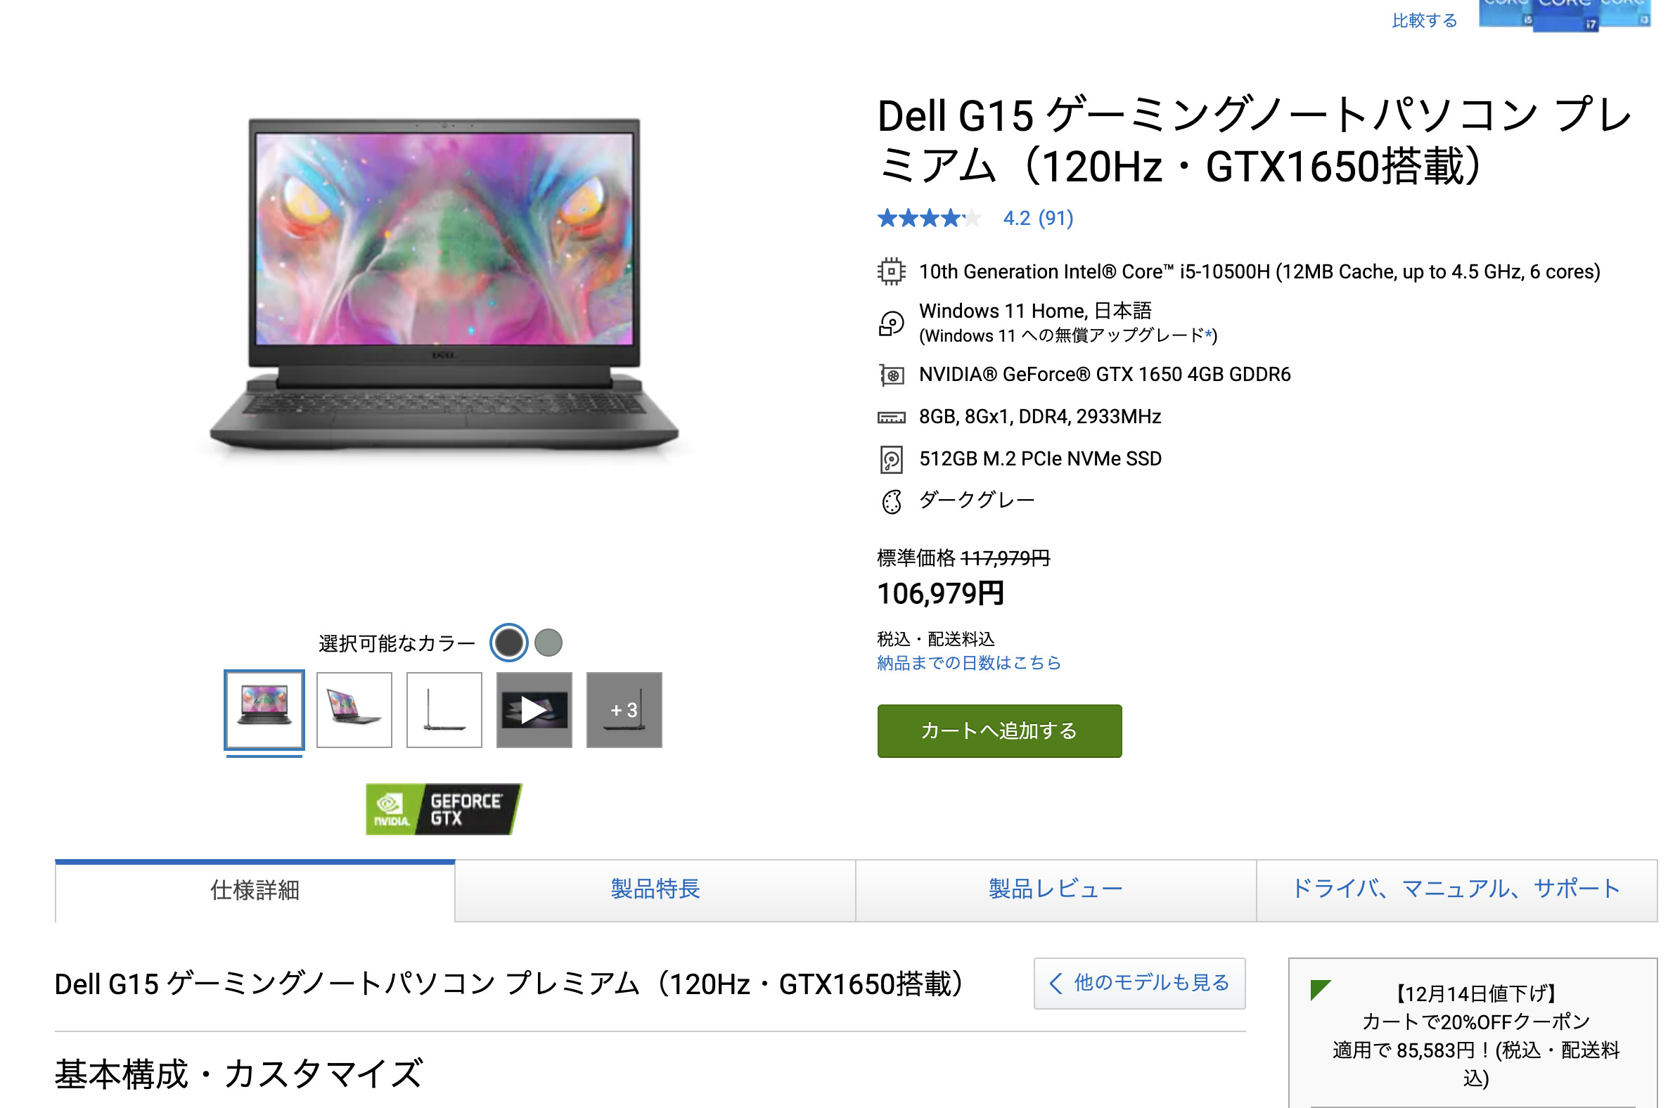Screen dimensions: 1668x1108
Task: Click the color palette icon beside ダークグレー
Action: pyautogui.click(x=891, y=502)
